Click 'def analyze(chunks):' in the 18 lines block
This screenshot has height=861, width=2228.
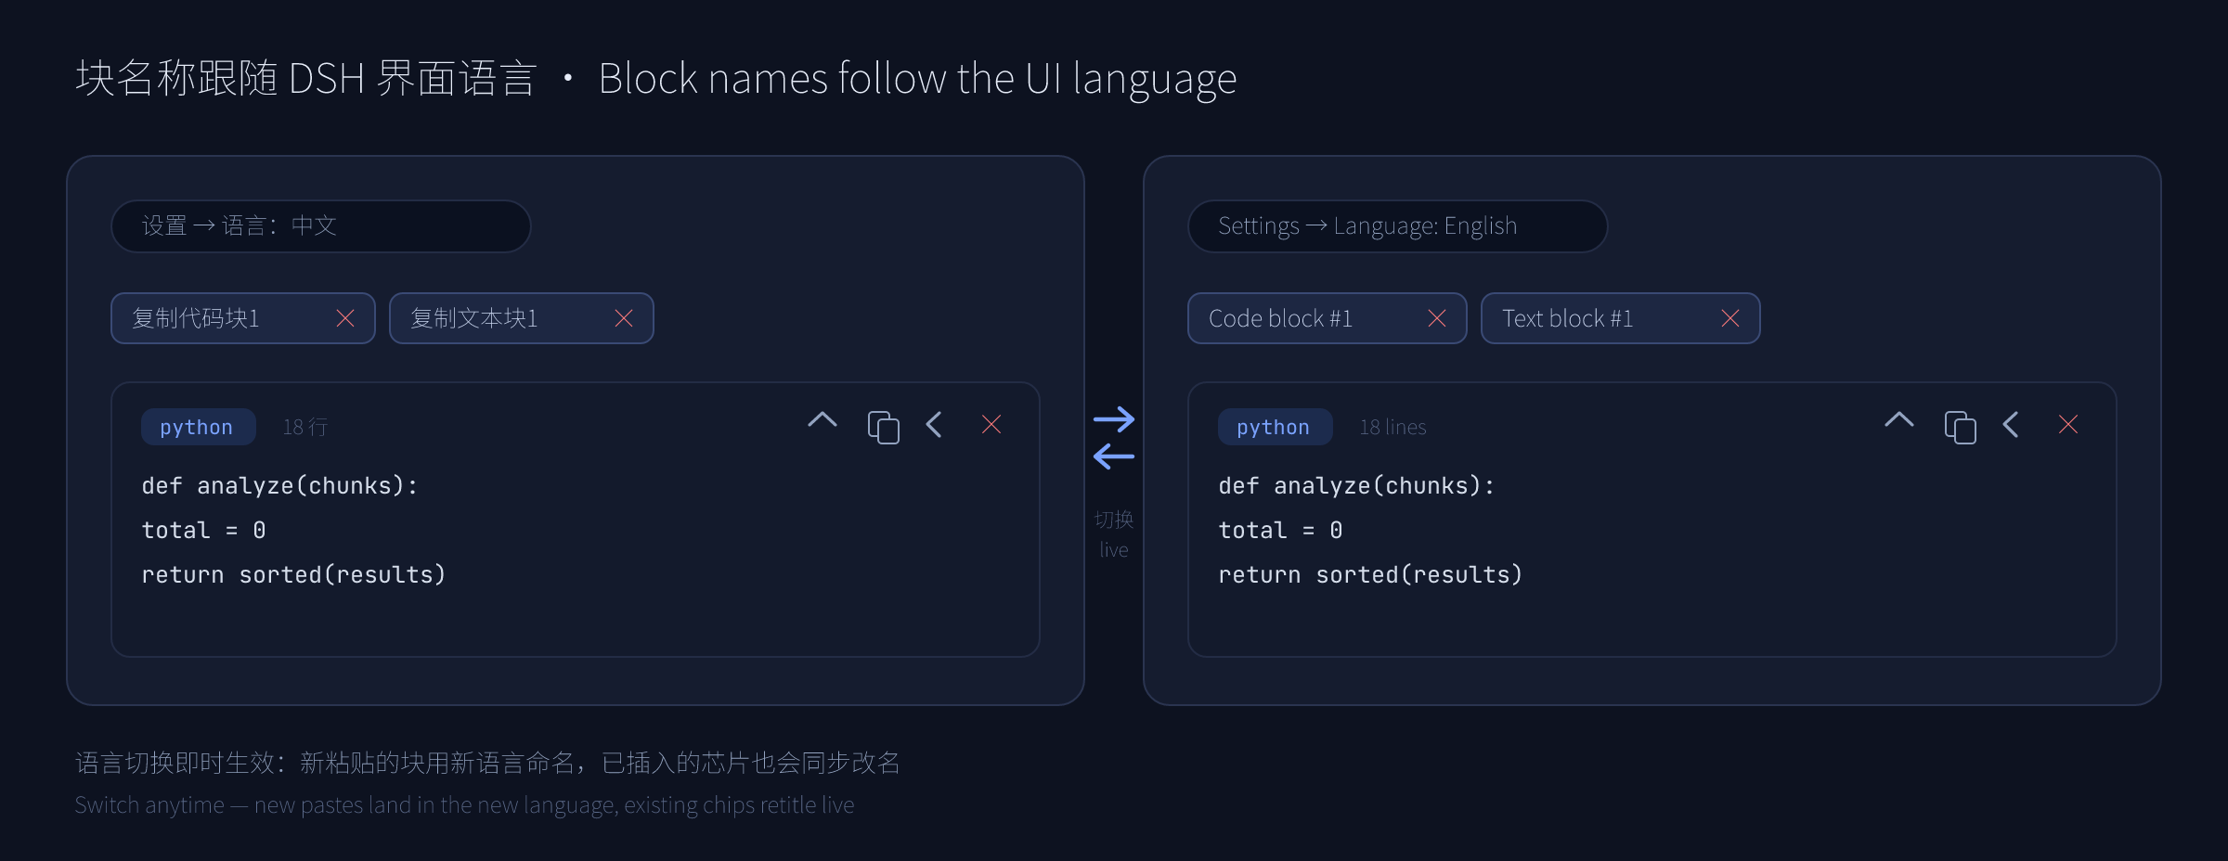pyautogui.click(x=1356, y=486)
